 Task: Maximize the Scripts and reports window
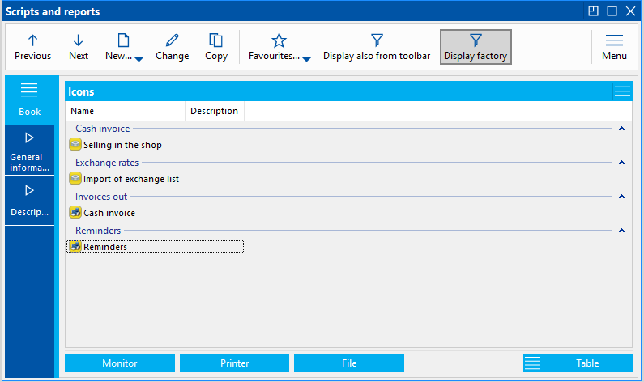(x=612, y=11)
